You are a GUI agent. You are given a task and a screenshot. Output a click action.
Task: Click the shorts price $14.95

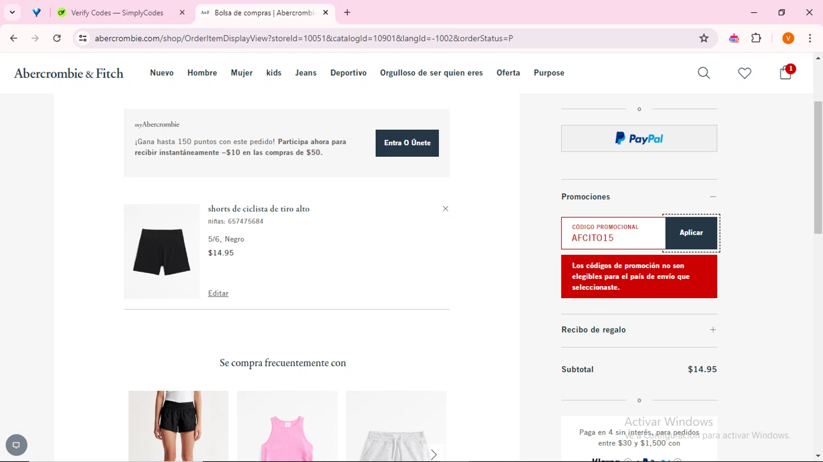[x=221, y=253]
